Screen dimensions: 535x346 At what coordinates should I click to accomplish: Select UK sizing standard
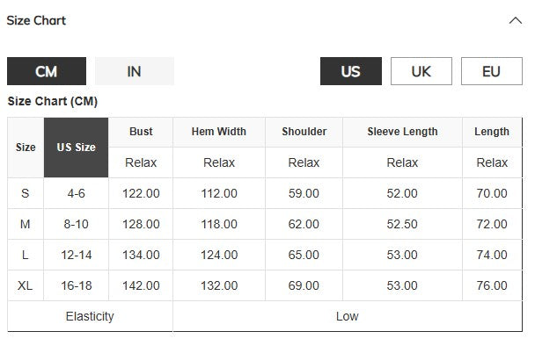(x=421, y=71)
